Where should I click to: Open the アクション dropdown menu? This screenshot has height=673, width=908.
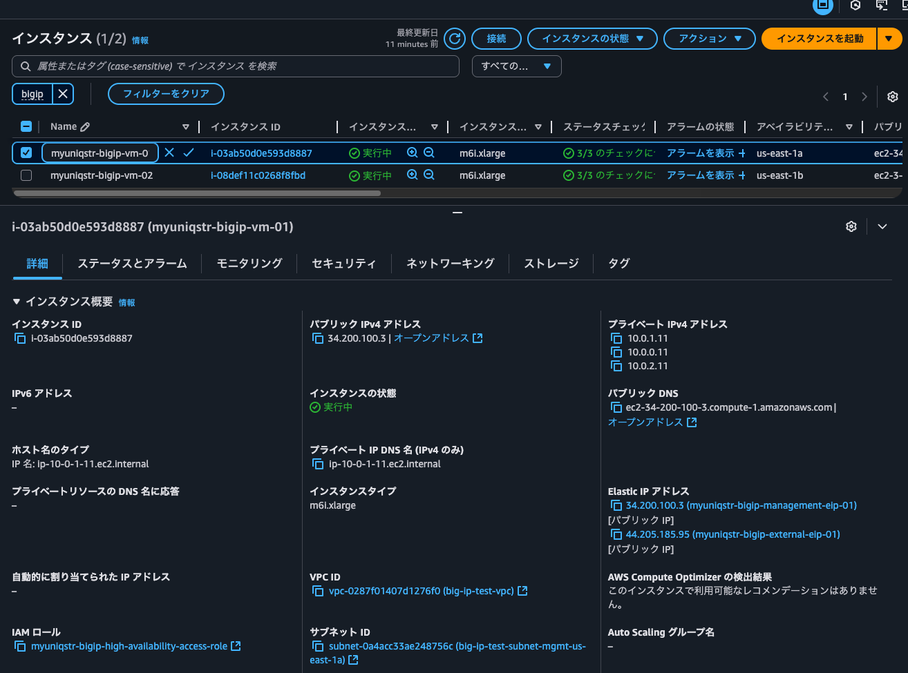click(709, 39)
